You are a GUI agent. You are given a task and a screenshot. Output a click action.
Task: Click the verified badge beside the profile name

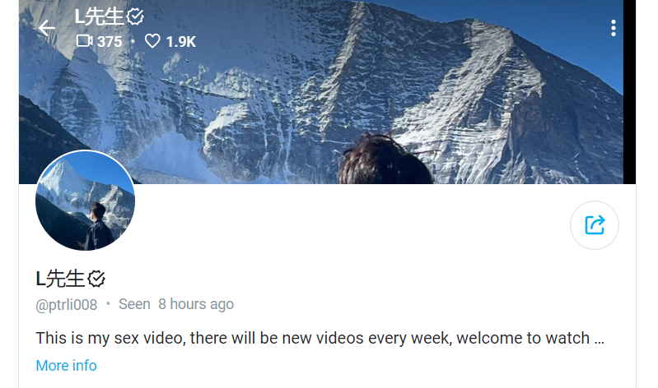(96, 279)
